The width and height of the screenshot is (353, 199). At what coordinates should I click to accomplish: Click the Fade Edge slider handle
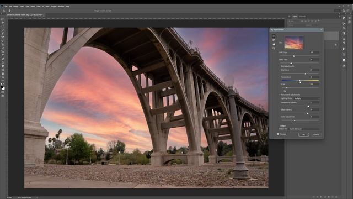click(291, 63)
